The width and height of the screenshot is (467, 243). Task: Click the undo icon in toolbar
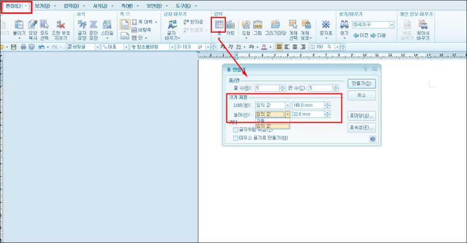[41, 47]
